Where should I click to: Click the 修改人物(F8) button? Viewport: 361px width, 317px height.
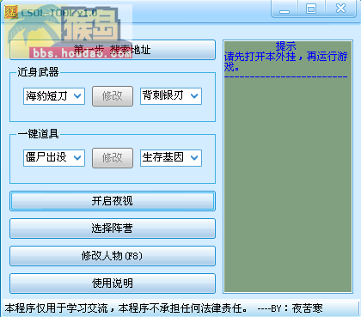click(113, 256)
